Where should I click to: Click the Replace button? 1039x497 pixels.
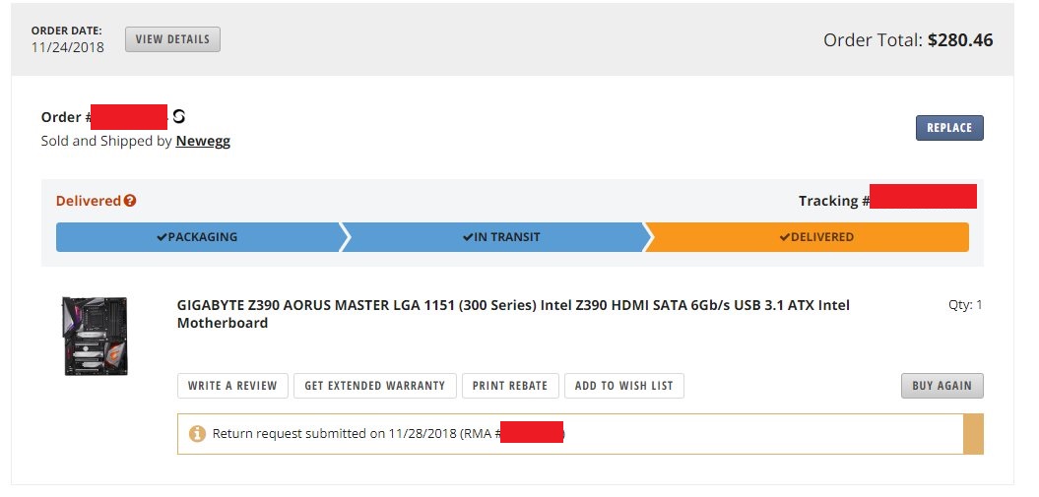pos(949,128)
